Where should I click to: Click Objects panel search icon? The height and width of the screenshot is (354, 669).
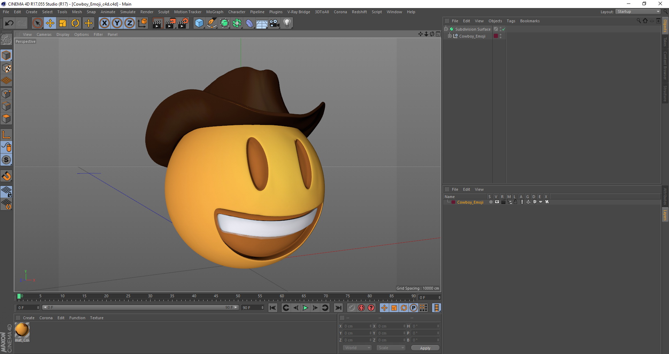pos(639,21)
